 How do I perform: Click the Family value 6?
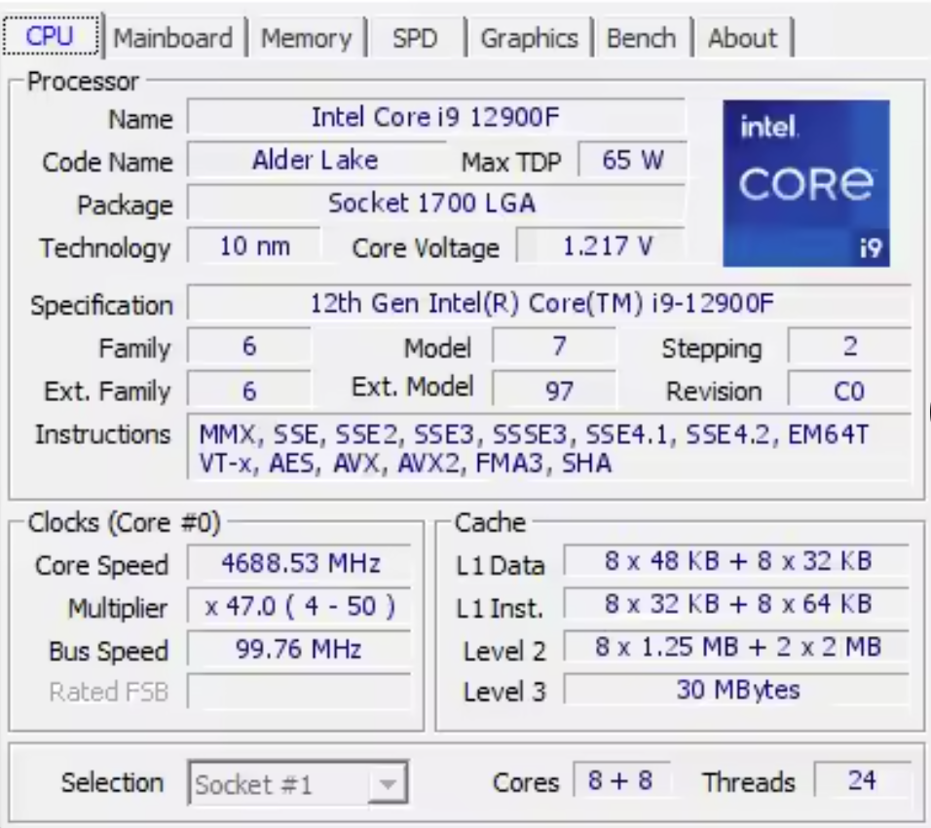coord(249,346)
